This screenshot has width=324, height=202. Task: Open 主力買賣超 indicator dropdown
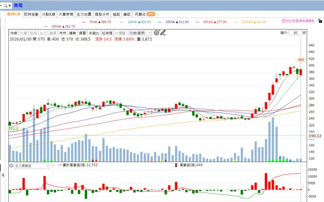[32, 166]
